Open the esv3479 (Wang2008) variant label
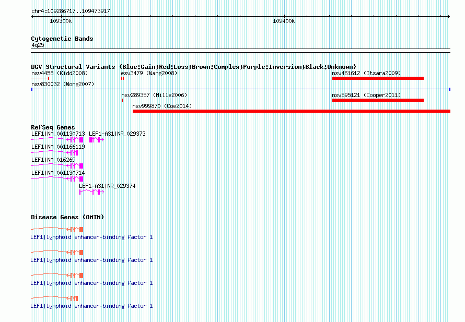This screenshot has height=322, width=465. point(149,73)
